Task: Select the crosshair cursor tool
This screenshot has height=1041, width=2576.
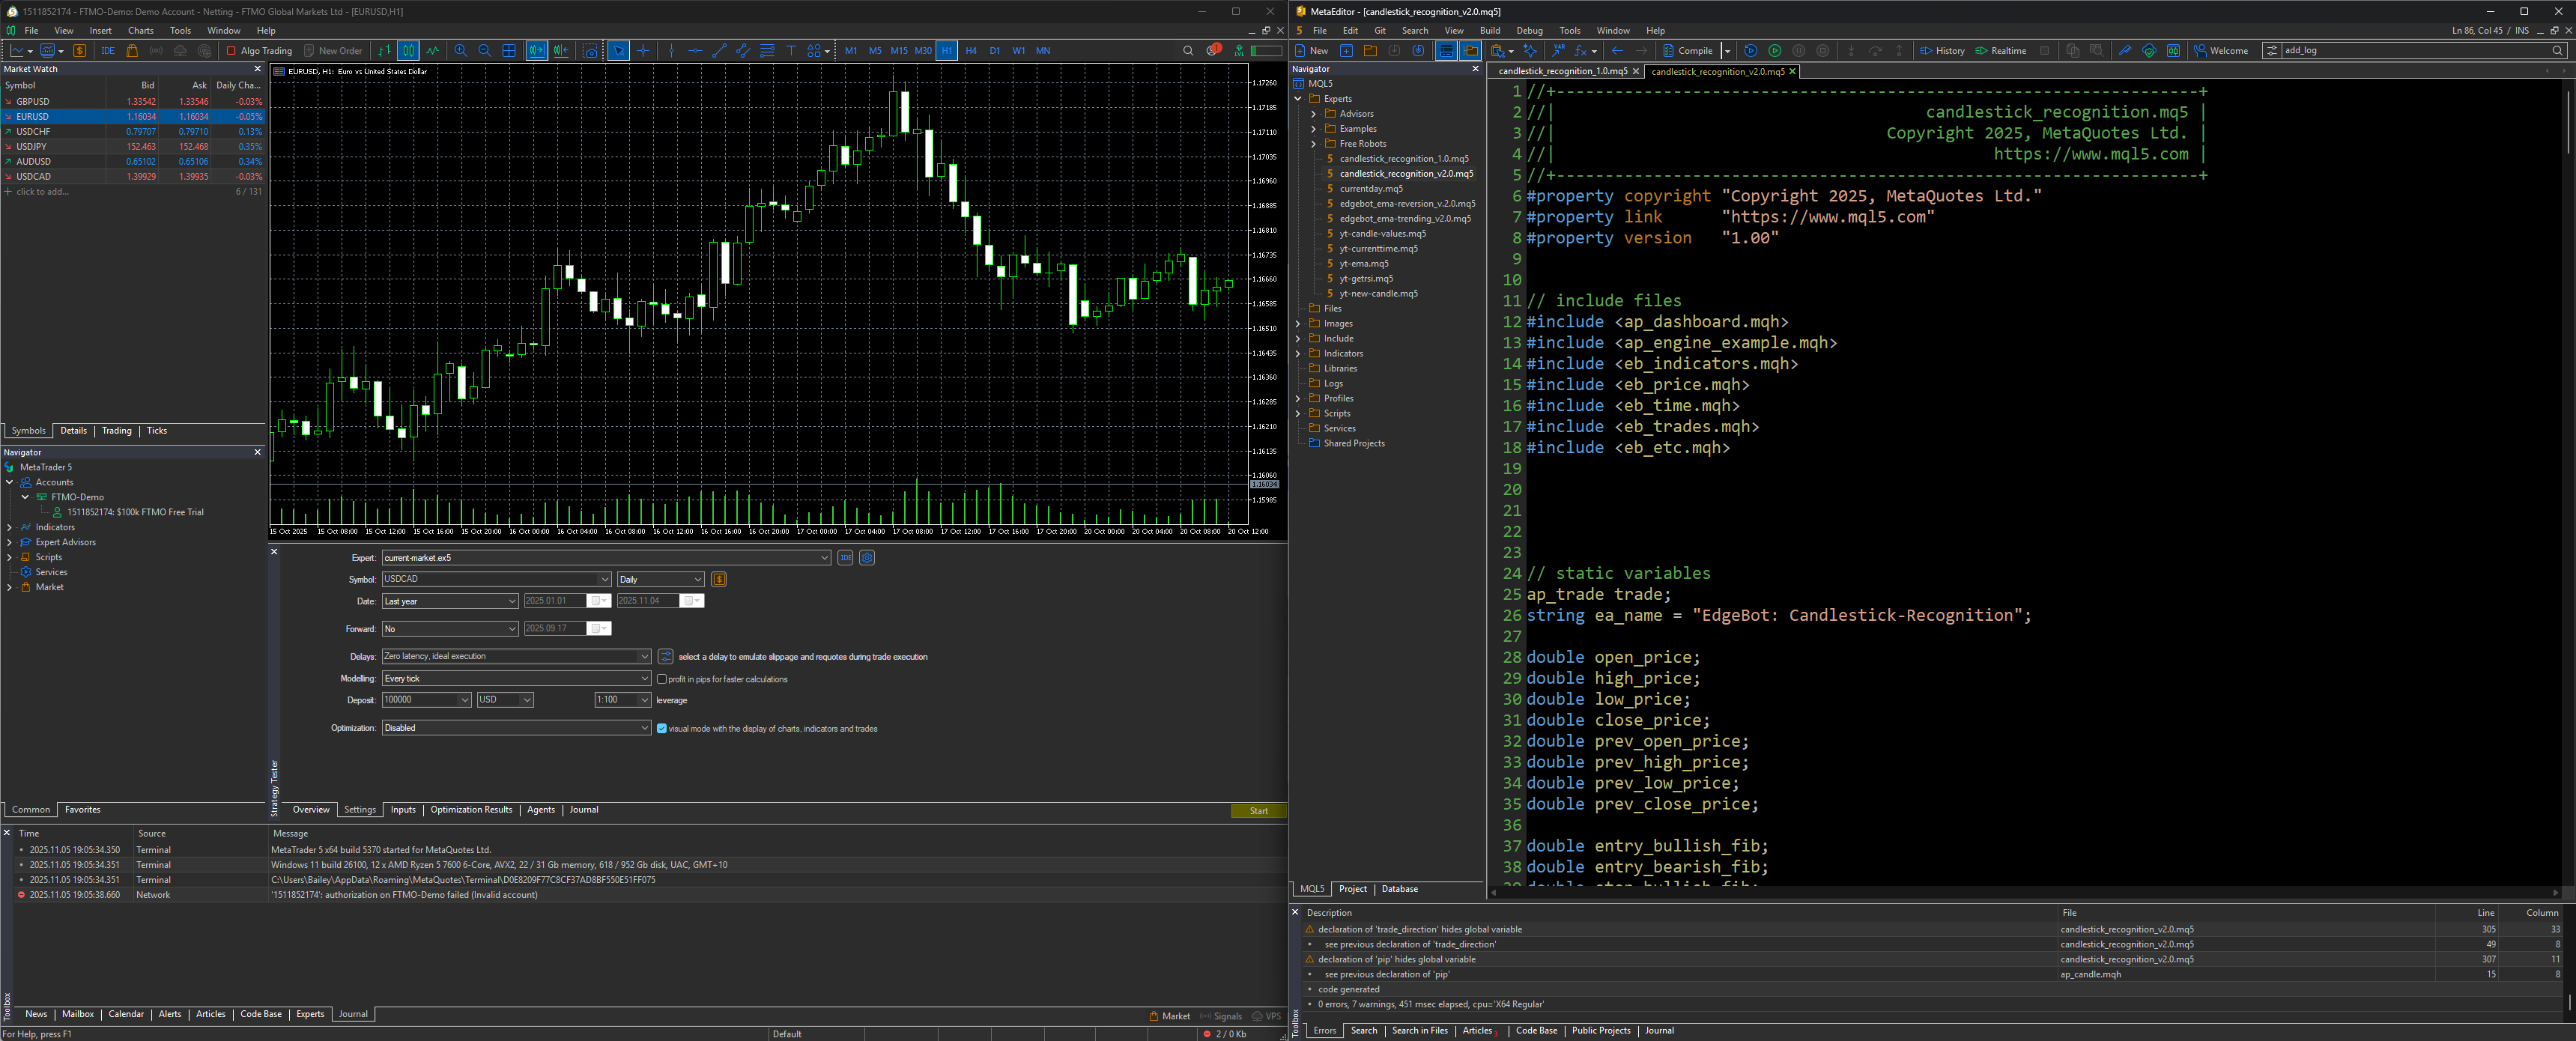Action: (x=643, y=50)
